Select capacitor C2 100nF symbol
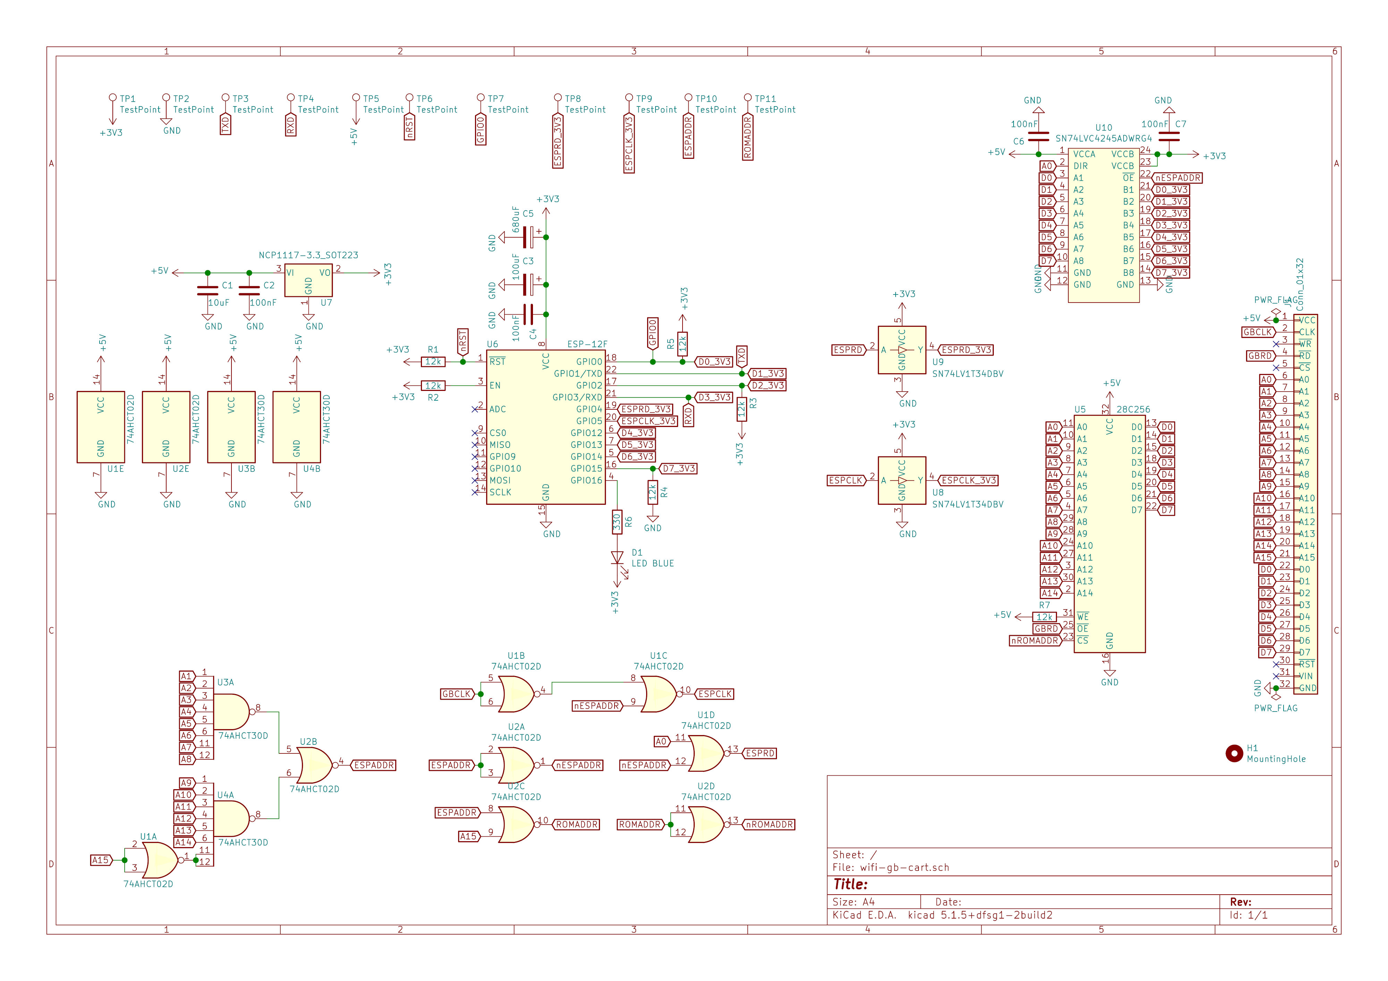The height and width of the screenshot is (981, 1388). [249, 291]
